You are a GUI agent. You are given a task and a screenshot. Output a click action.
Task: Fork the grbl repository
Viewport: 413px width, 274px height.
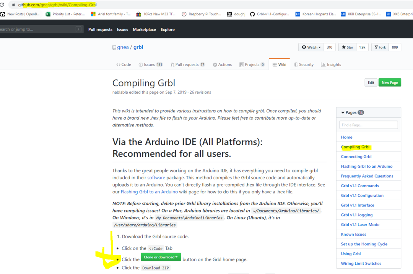[380, 47]
